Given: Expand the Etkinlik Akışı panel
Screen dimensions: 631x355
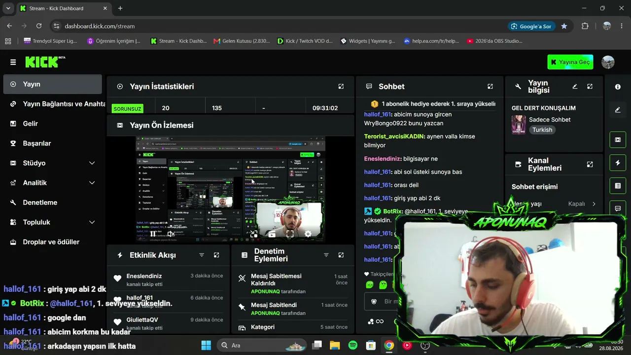Looking at the screenshot, I should coord(216,255).
